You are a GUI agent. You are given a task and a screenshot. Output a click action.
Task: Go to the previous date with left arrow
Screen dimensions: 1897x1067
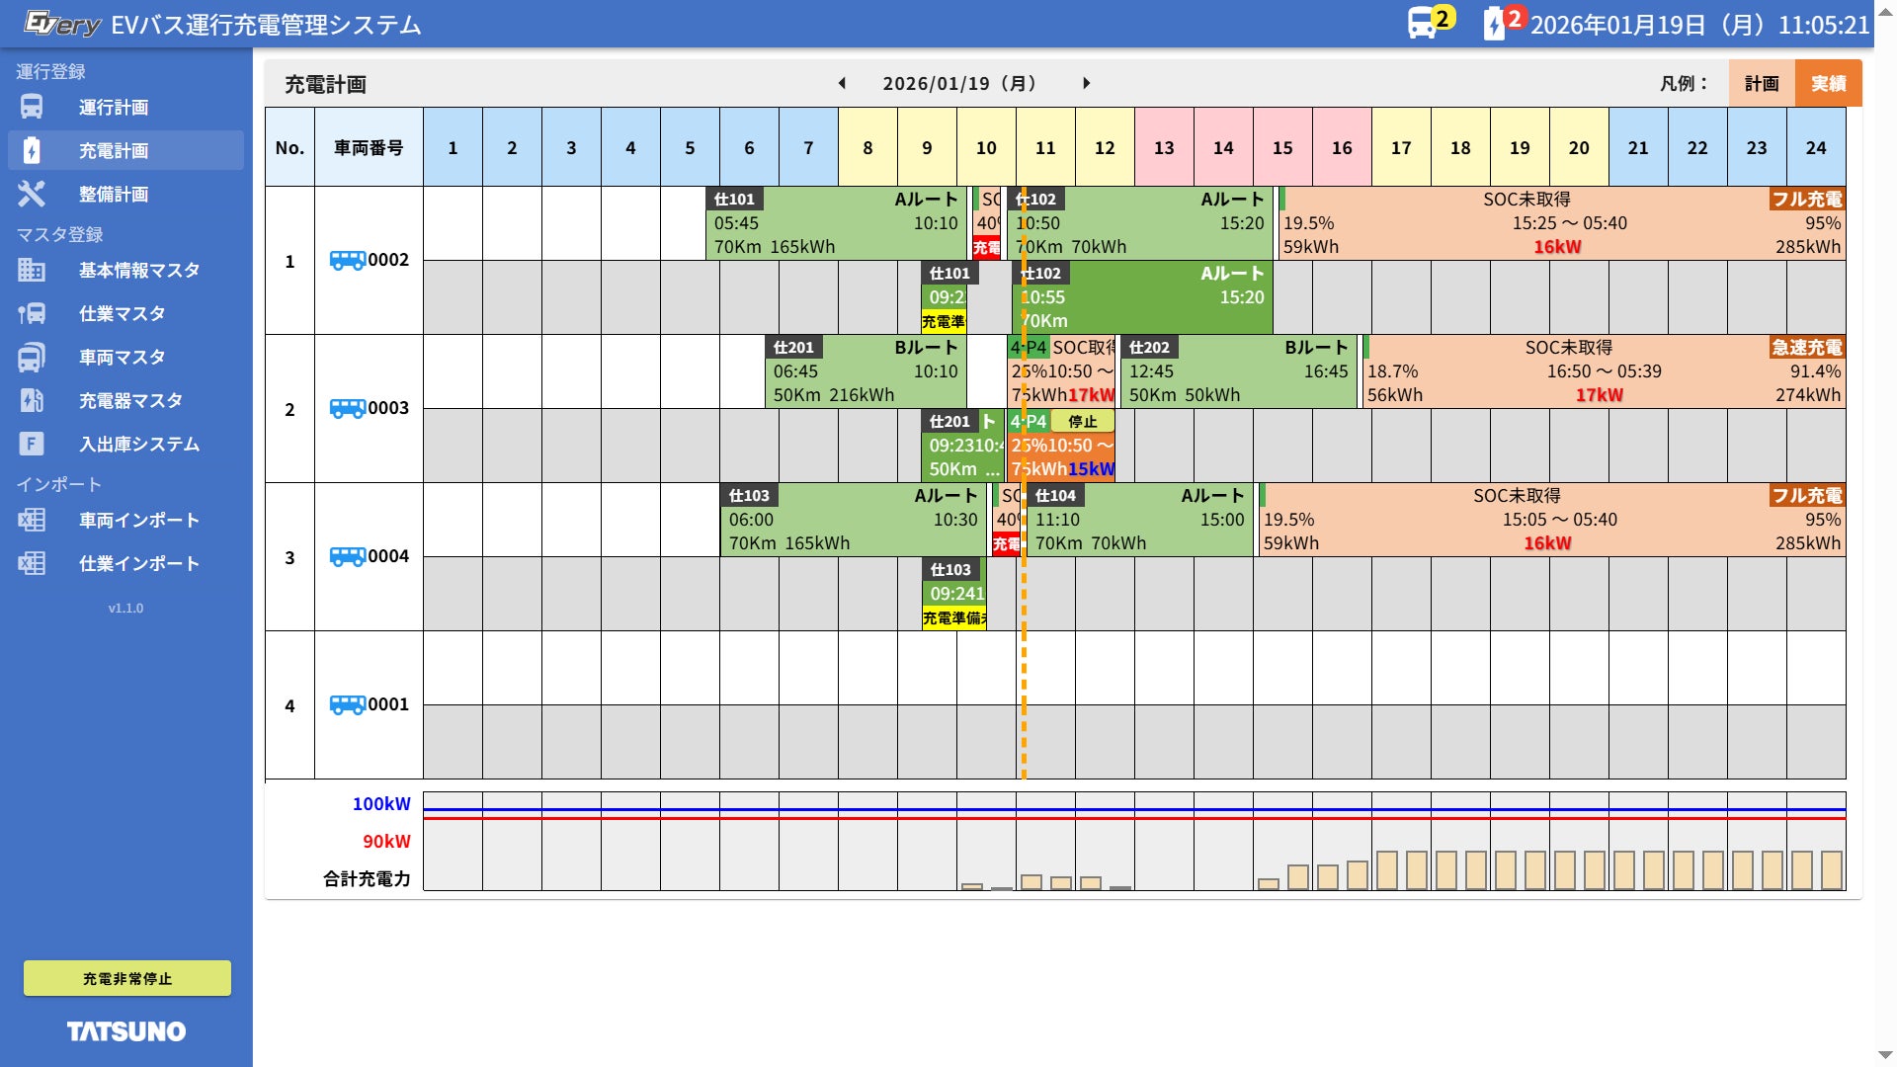pos(842,84)
